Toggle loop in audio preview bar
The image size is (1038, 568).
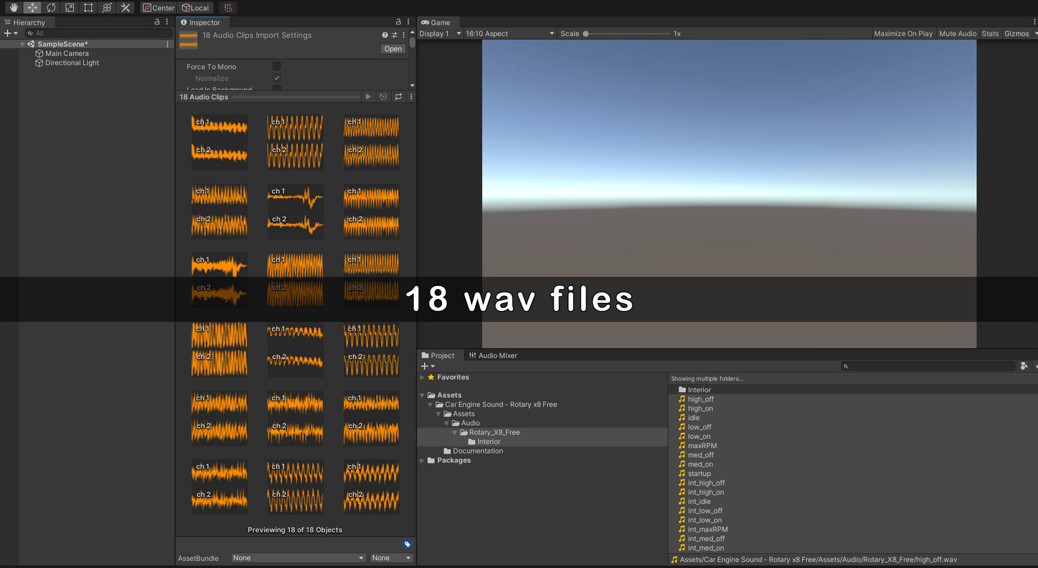(x=398, y=97)
